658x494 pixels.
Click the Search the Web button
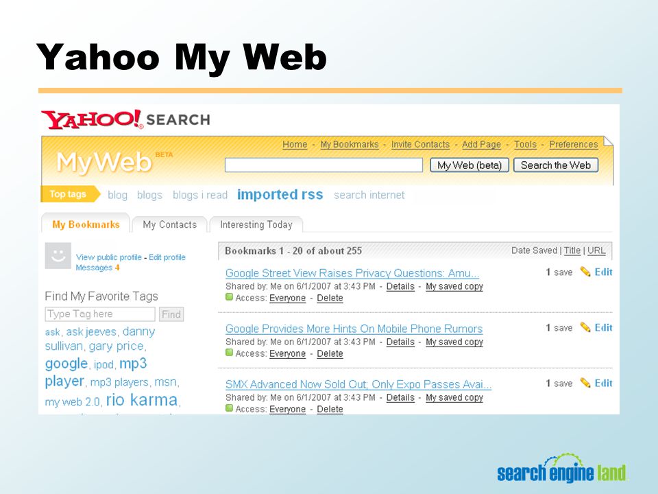click(x=556, y=165)
